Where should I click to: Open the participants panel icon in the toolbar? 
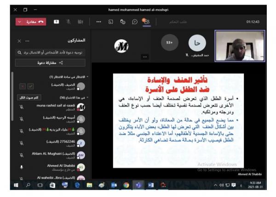(x=146, y=21)
